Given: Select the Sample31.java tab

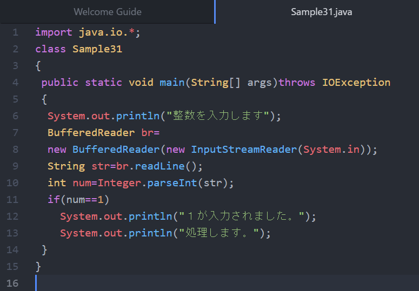Looking at the screenshot, I should 321,12.
